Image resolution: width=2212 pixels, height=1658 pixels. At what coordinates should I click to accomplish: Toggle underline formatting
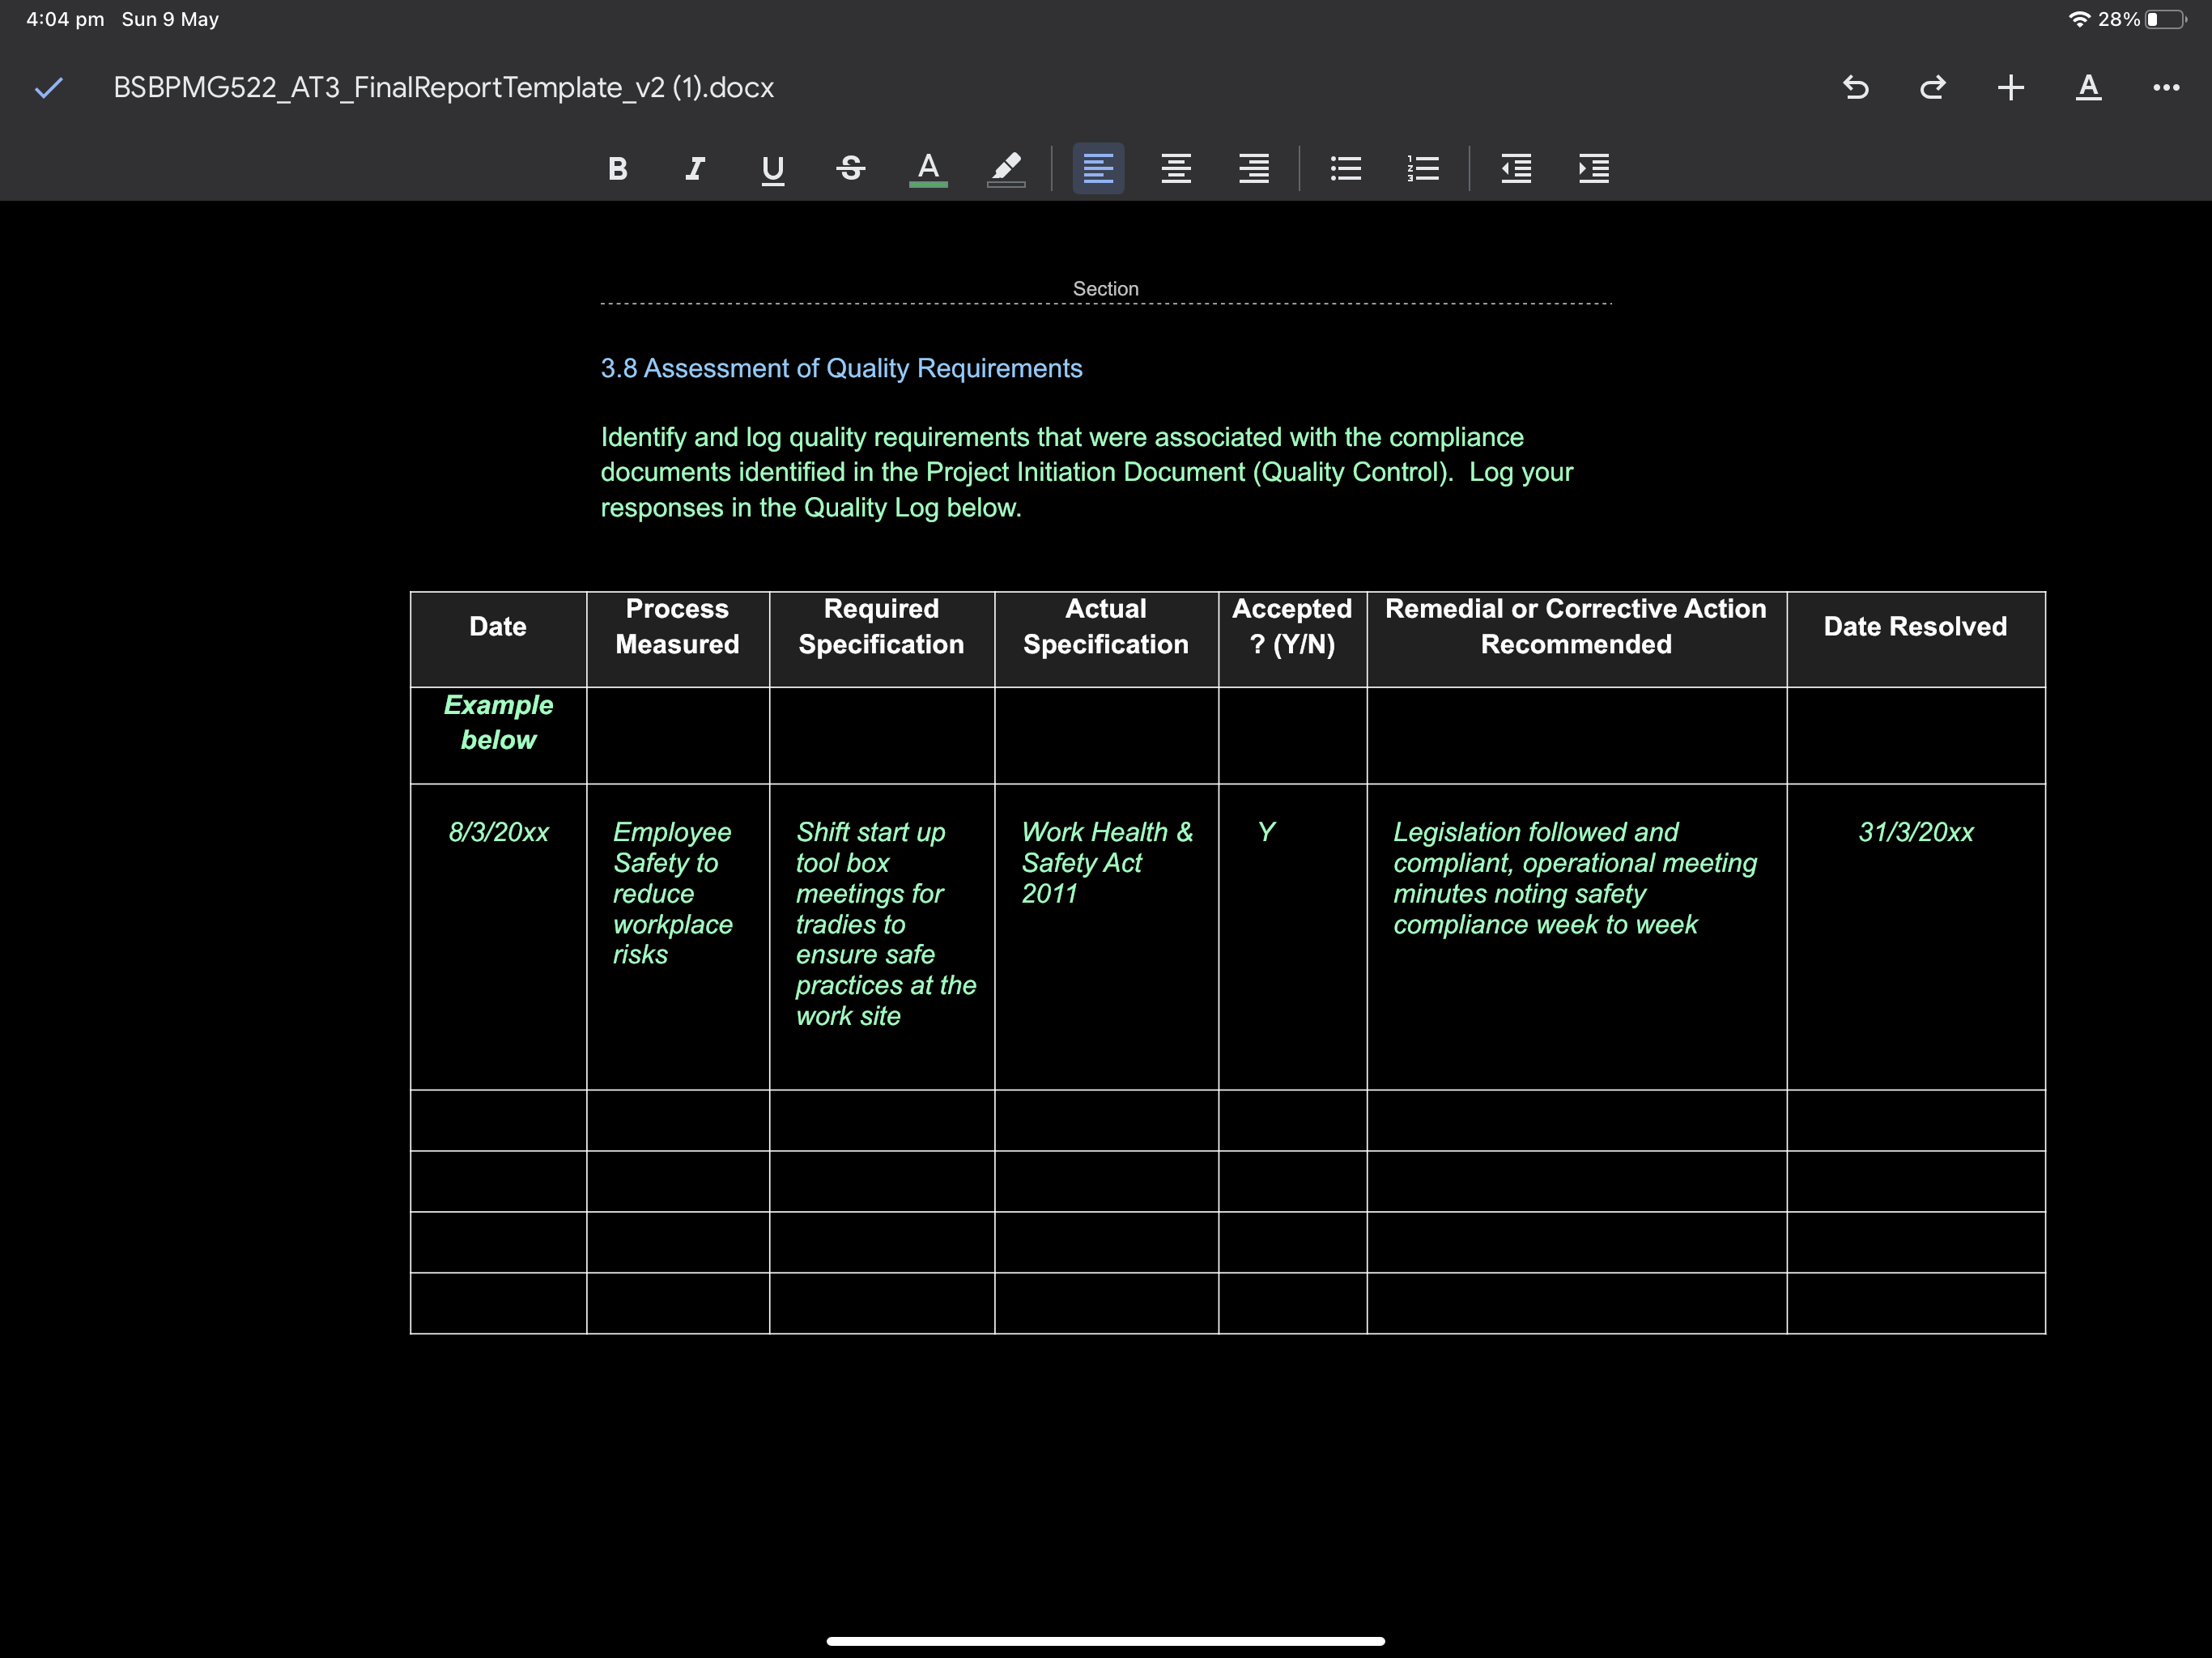(x=772, y=168)
